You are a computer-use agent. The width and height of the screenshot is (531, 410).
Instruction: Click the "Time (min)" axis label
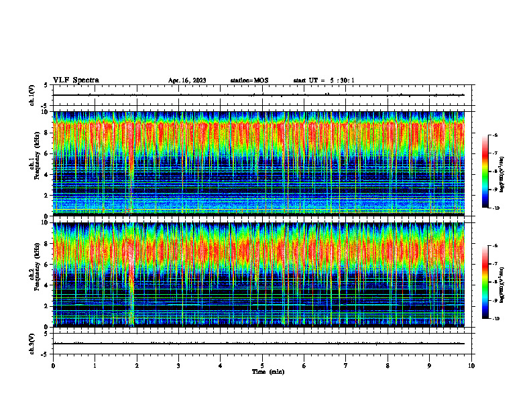(x=268, y=372)
